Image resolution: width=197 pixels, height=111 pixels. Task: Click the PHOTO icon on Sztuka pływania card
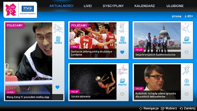(x=123, y=82)
